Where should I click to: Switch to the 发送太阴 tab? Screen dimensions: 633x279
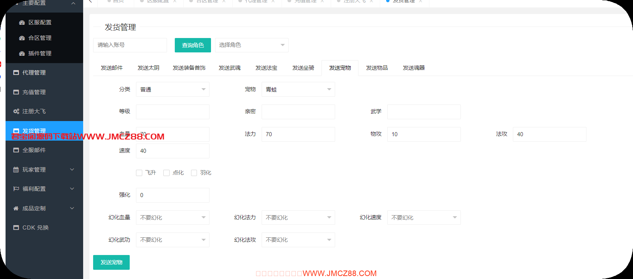point(149,68)
